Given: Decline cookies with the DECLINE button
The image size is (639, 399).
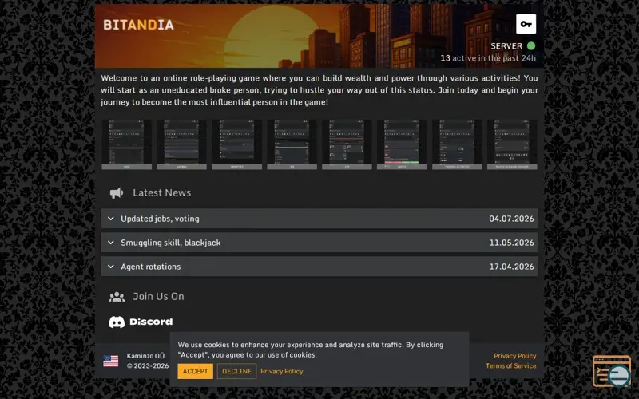Looking at the screenshot, I should (x=236, y=371).
